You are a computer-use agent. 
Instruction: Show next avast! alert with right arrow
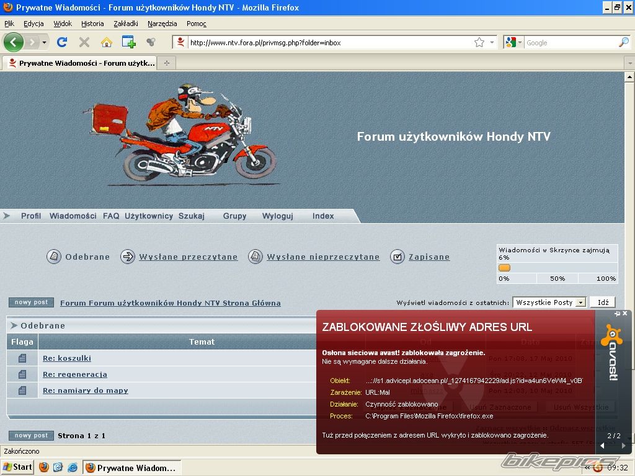624,446
